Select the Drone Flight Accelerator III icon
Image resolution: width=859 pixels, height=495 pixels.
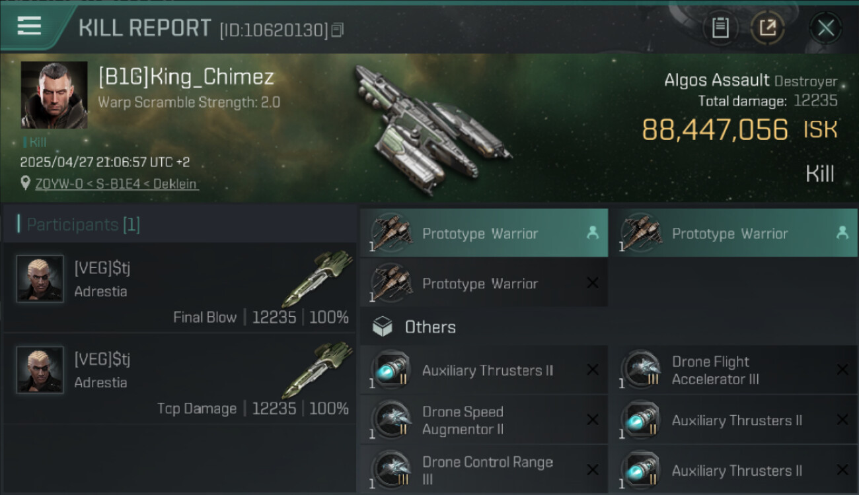coord(641,370)
